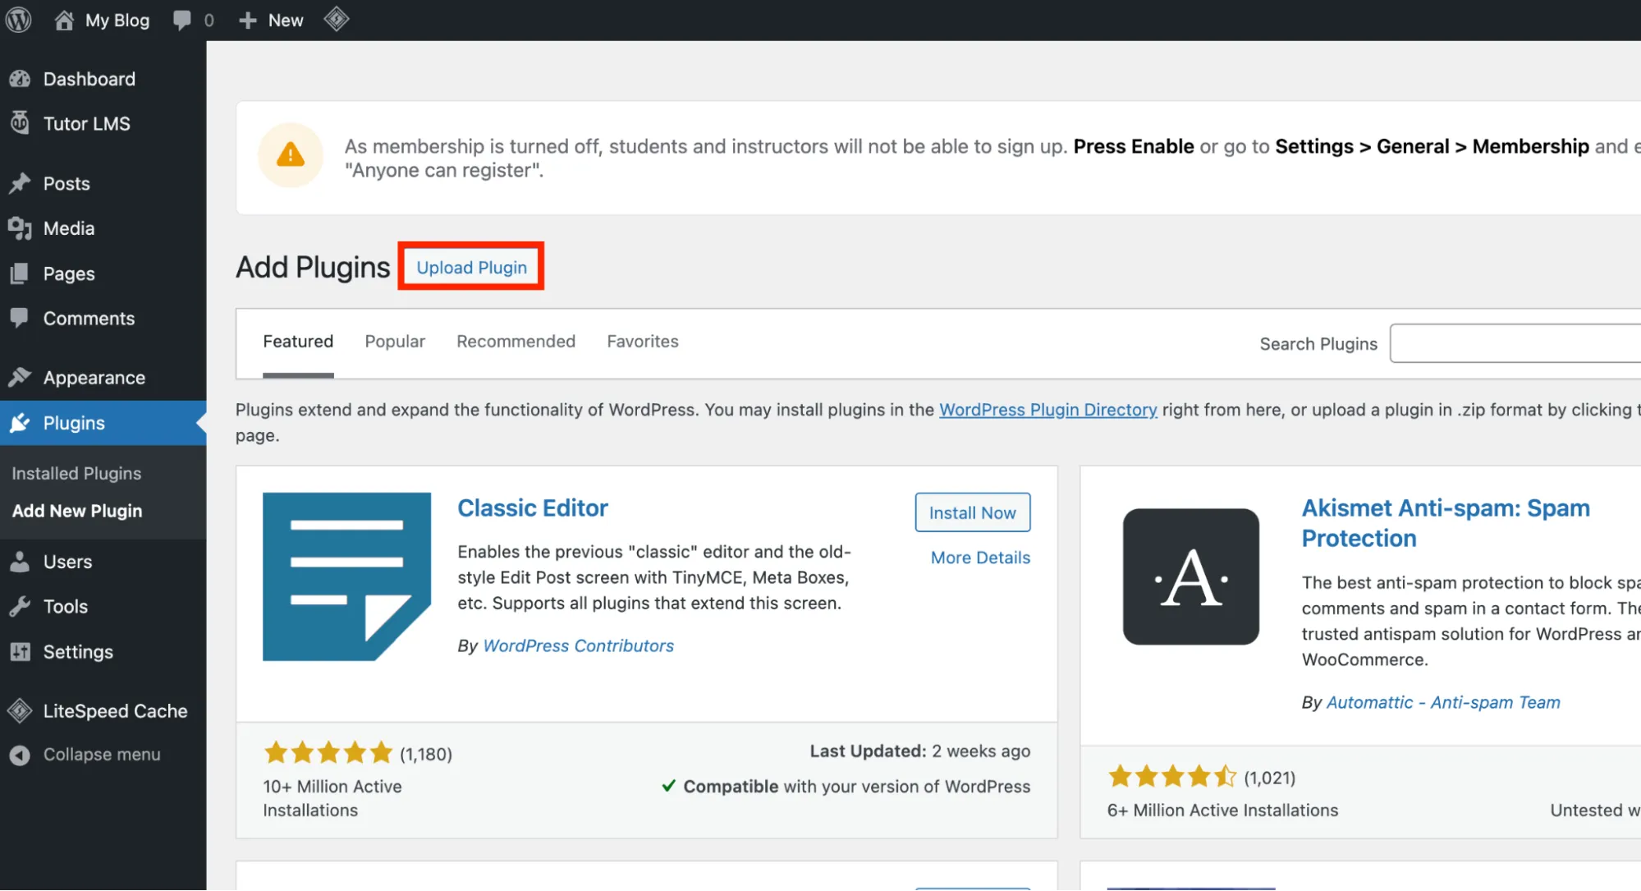Viewport: 1641px width, 891px height.
Task: Click the Users person icon
Action: click(x=20, y=562)
